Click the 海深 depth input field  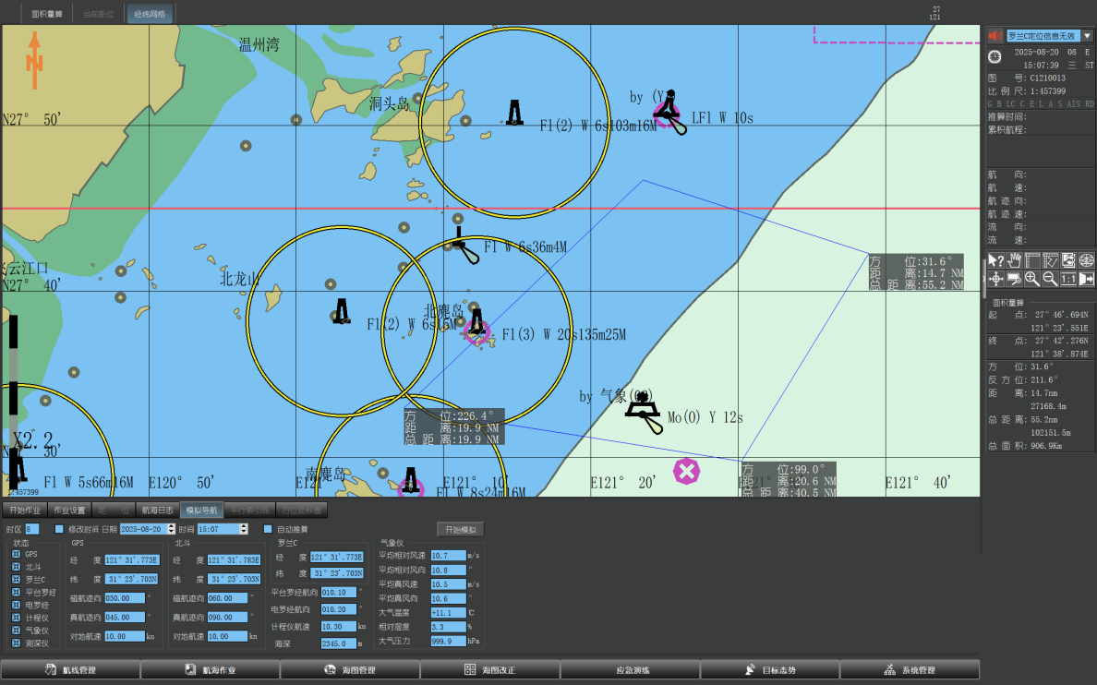338,643
